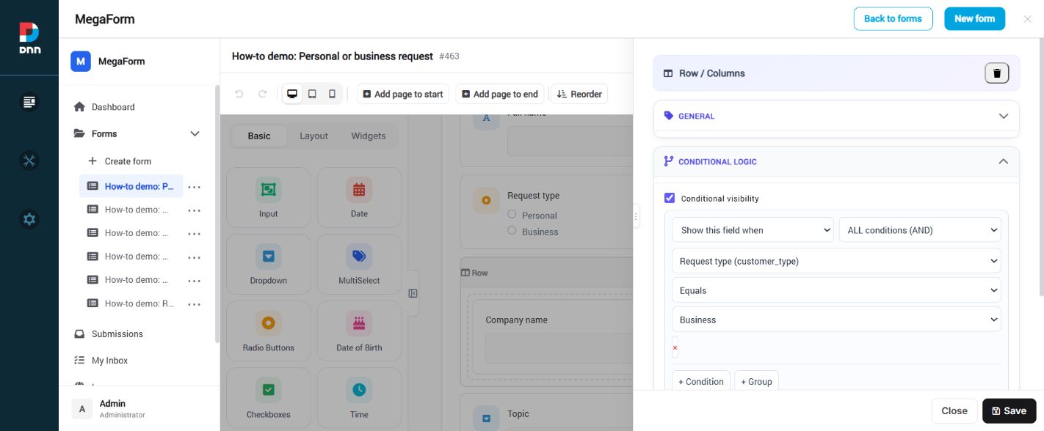
Task: Open the ALL conditions (AND) dropdown
Action: pyautogui.click(x=920, y=230)
